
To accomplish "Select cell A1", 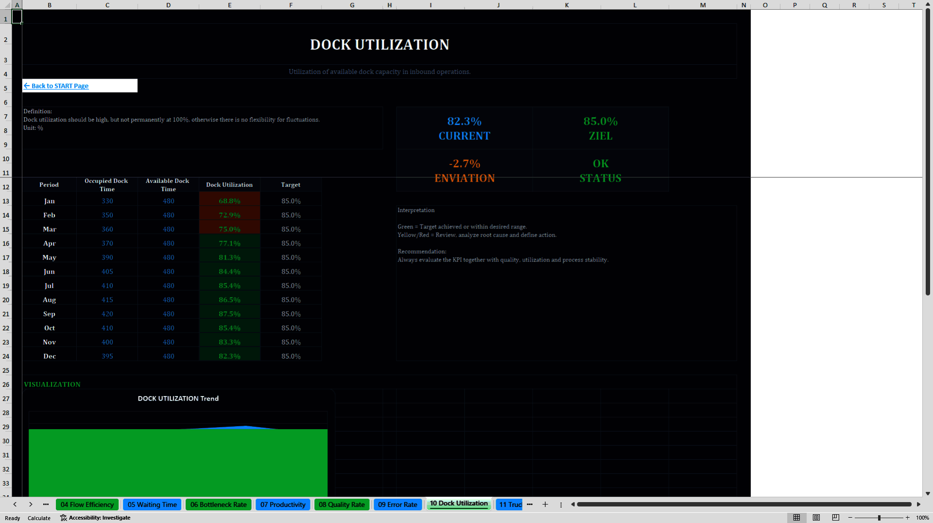I will pos(17,17).
